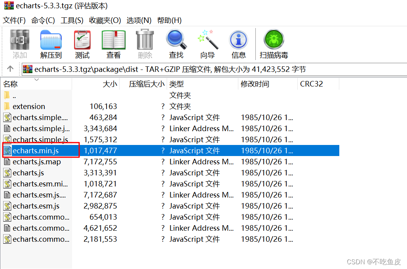Viewport: 407px width, 269px height.
Task: Select the echarts.min.js file name
Action: pos(36,150)
